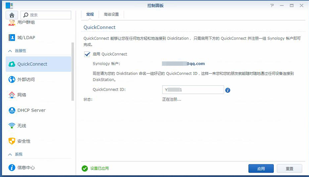Image resolution: width=309 pixels, height=177 pixels.
Task: Click the DHCP Server icon
Action: [12, 110]
